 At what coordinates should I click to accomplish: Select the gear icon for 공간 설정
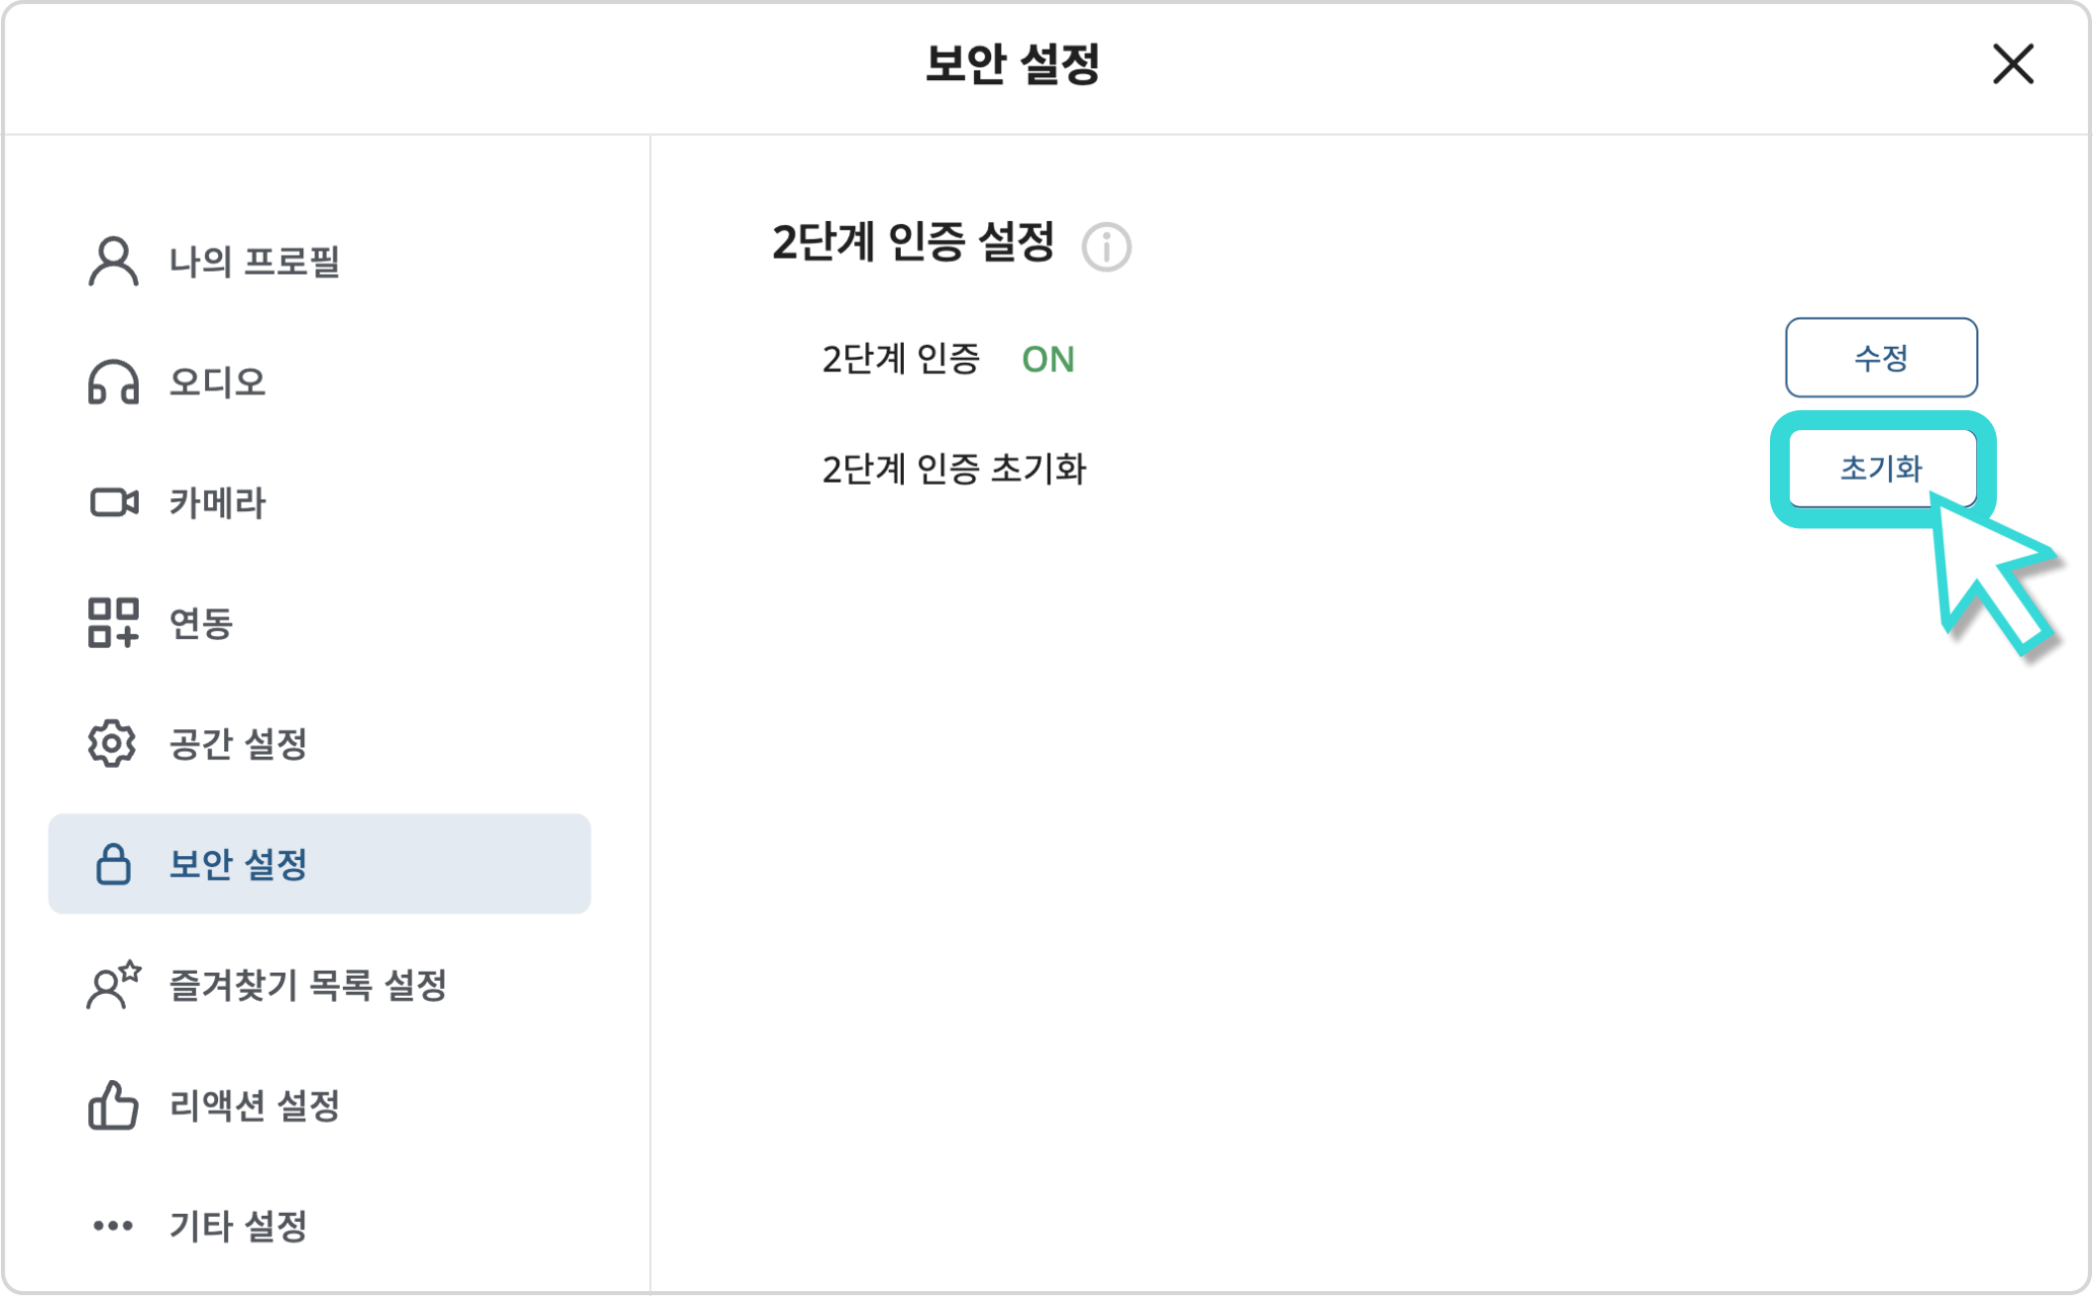112,744
